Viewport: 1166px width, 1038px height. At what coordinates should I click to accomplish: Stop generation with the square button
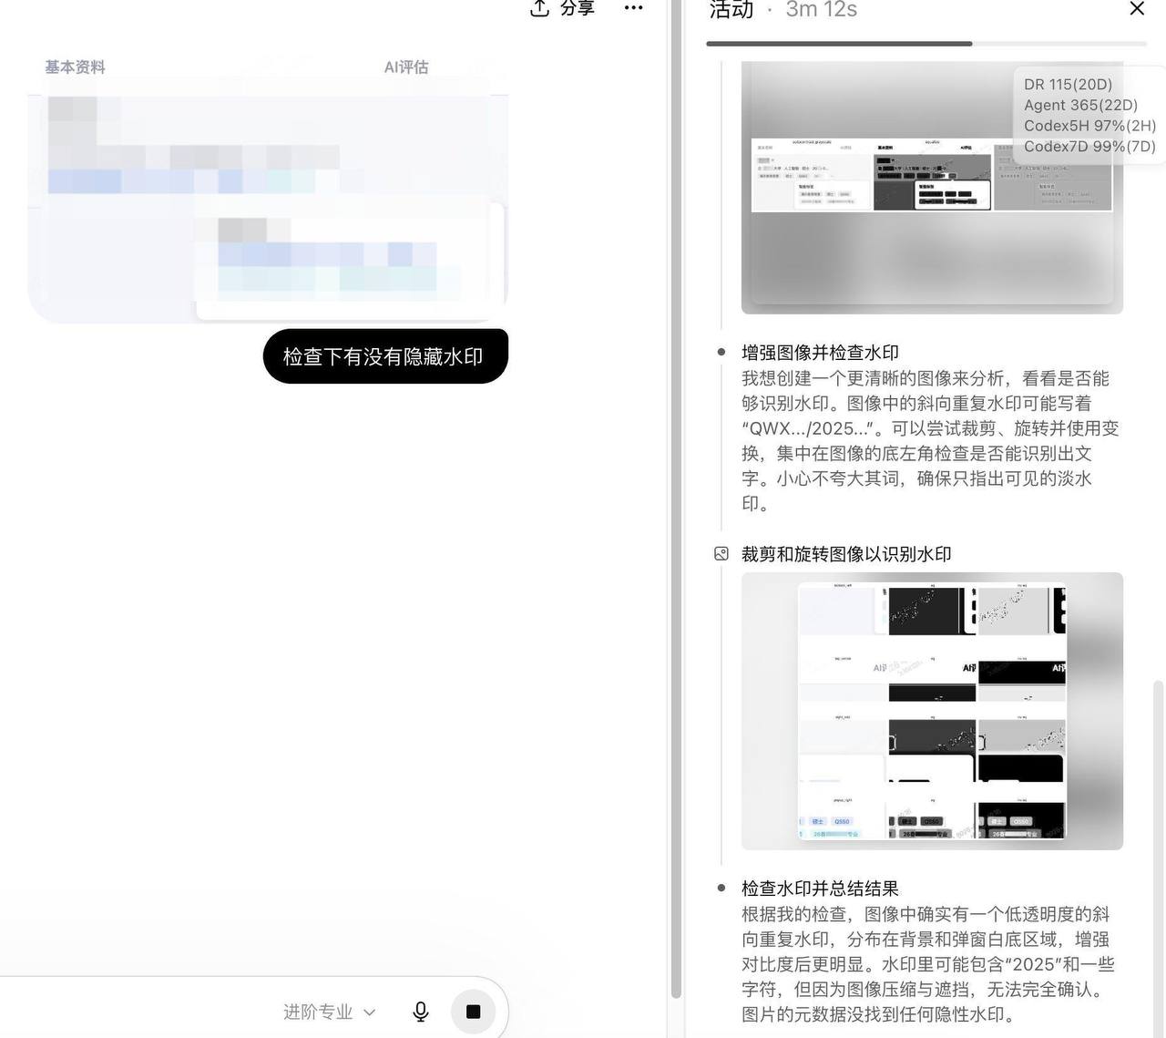pos(473,1012)
